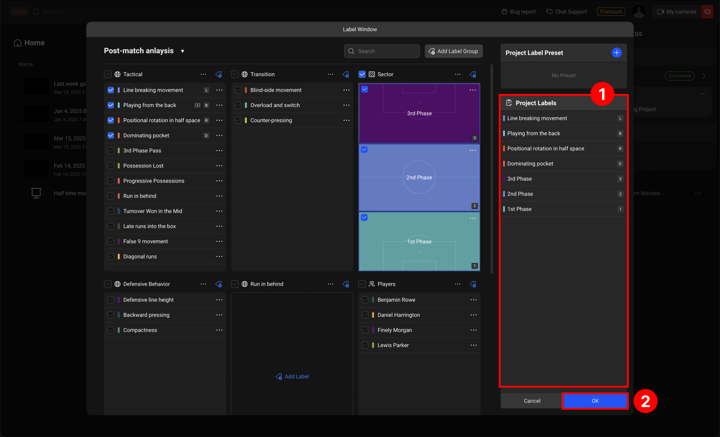
Task: Open the Post-match anlaysis dropdown arrow
Action: pyautogui.click(x=182, y=51)
